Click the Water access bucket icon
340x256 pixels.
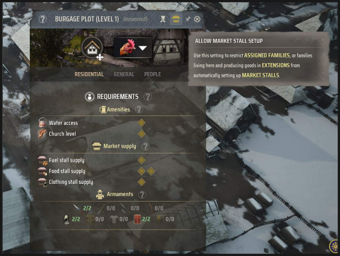pyautogui.click(x=42, y=122)
